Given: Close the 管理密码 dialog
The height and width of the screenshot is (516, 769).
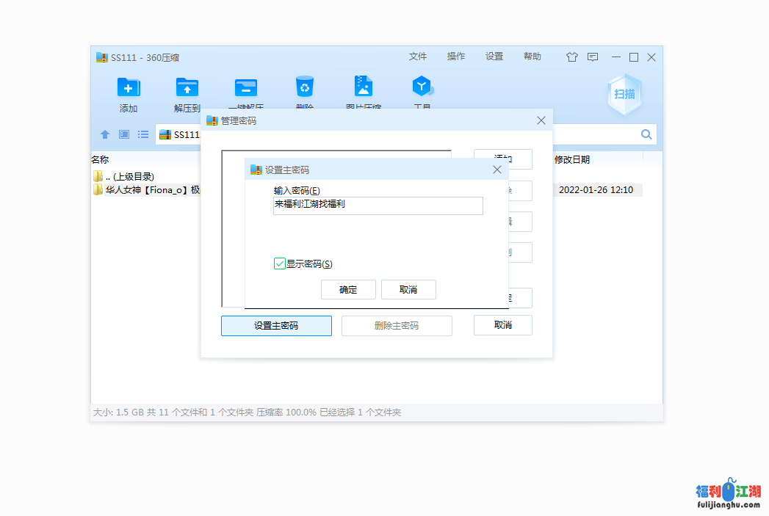Looking at the screenshot, I should pyautogui.click(x=541, y=120).
